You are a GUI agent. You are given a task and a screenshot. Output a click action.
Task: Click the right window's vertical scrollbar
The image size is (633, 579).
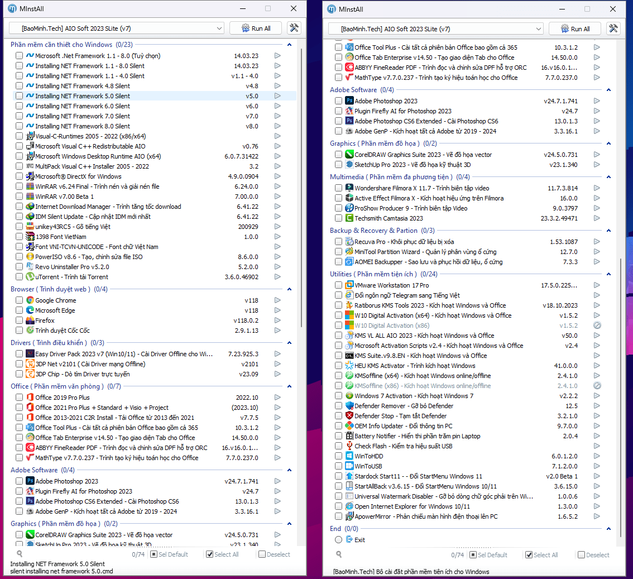tap(621, 398)
